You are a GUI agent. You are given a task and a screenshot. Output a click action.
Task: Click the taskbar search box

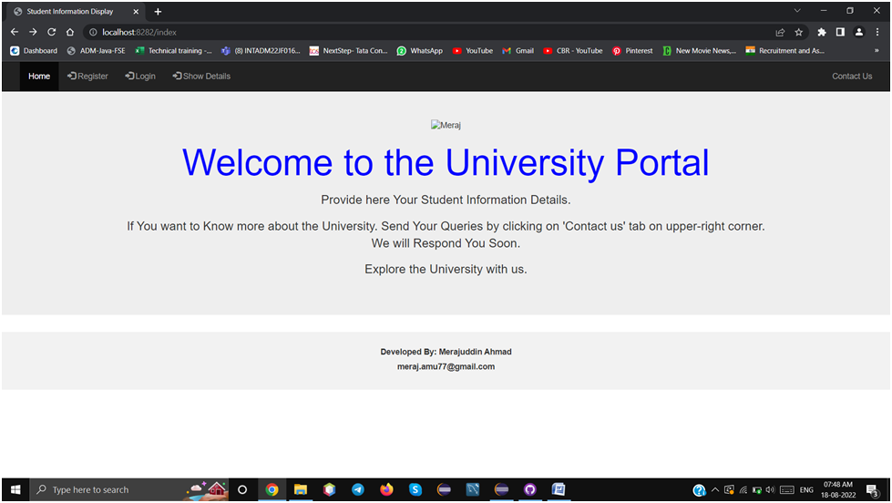point(129,489)
